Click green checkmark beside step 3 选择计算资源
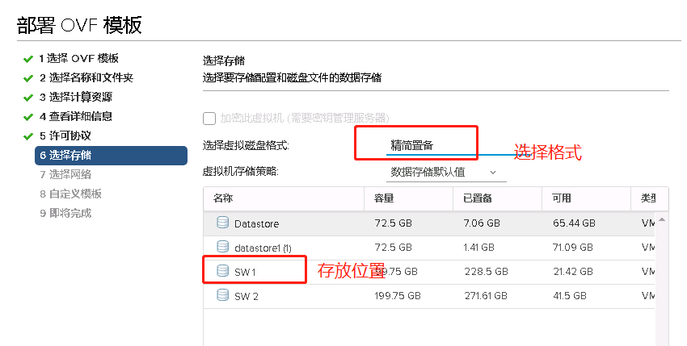The width and height of the screenshot is (687, 346). 28,97
